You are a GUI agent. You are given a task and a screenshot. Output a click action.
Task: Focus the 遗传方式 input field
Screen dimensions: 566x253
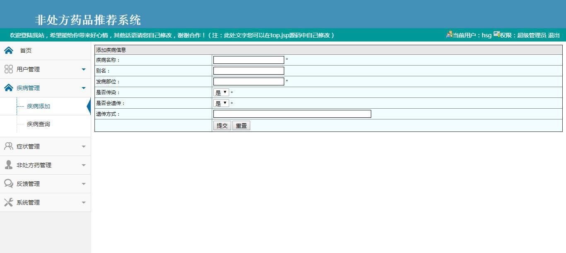pyautogui.click(x=292, y=114)
